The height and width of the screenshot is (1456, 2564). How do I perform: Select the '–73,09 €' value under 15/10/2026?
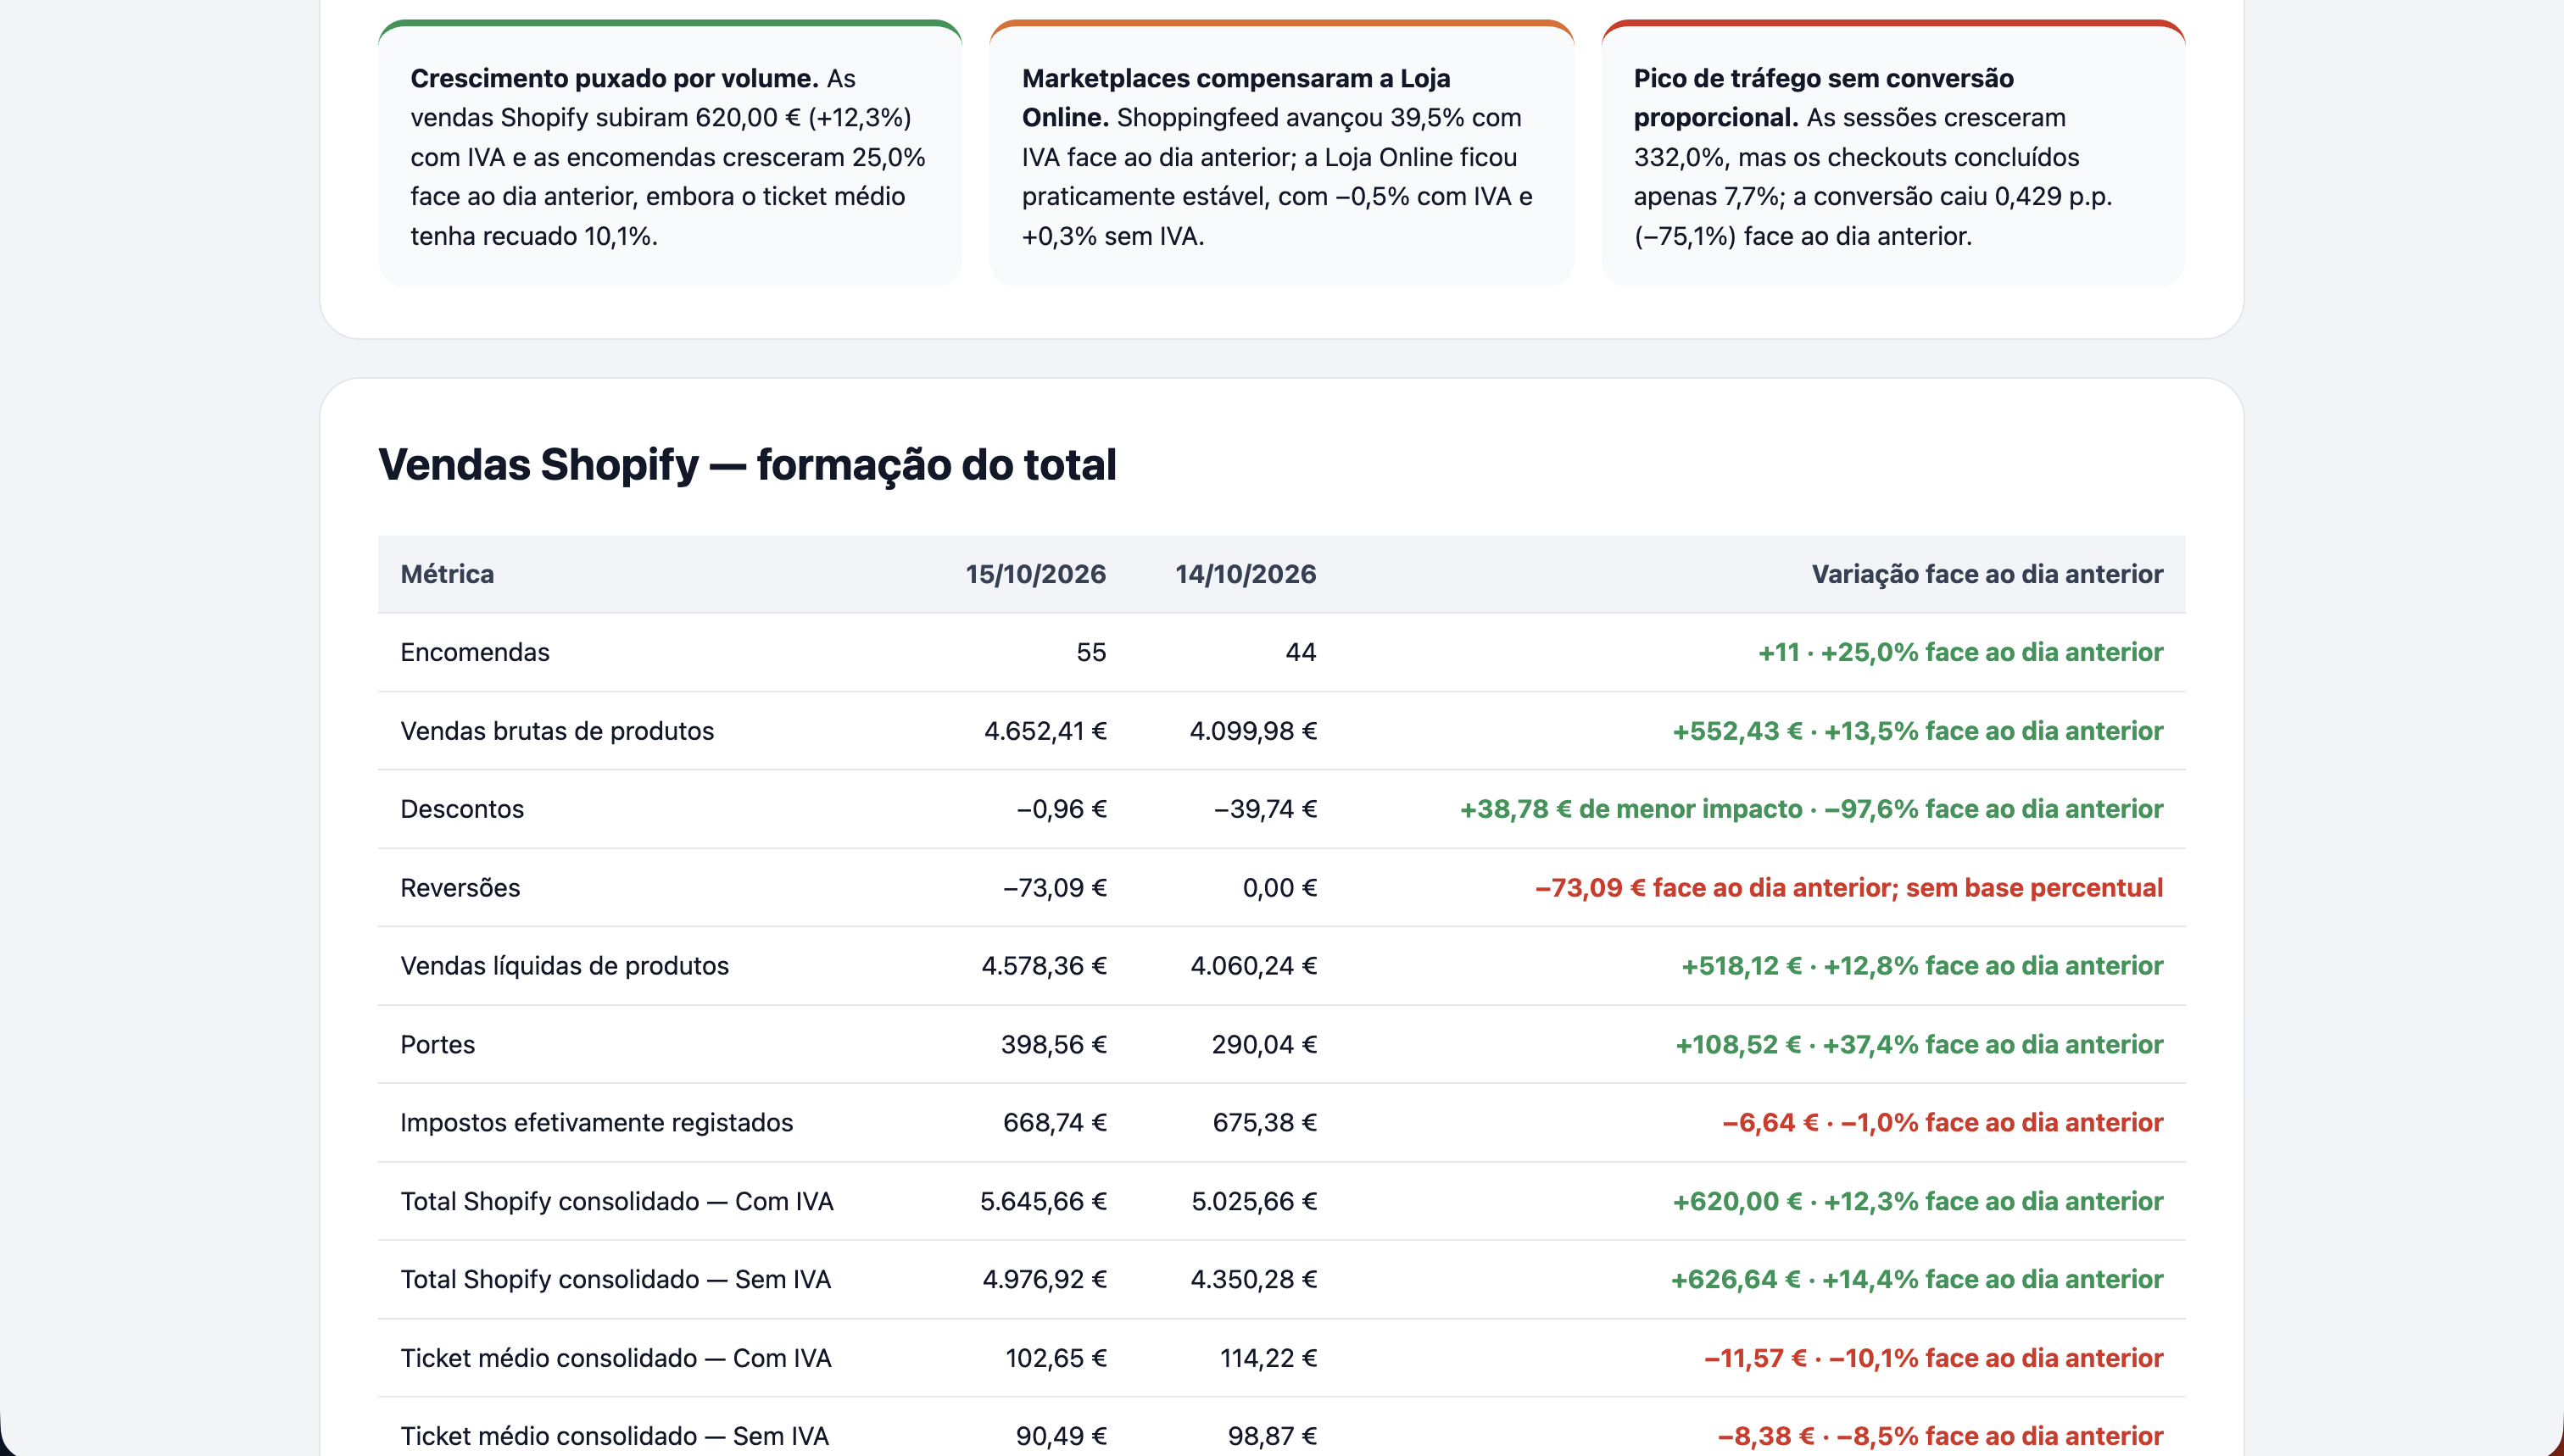1055,888
